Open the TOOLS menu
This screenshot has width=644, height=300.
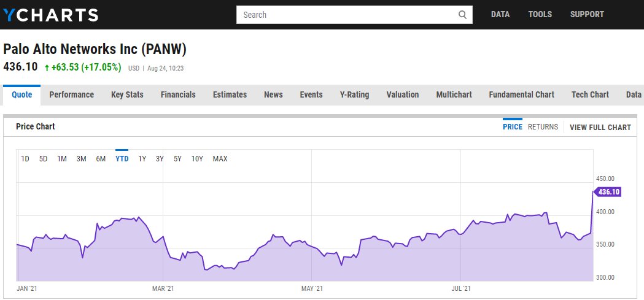540,14
